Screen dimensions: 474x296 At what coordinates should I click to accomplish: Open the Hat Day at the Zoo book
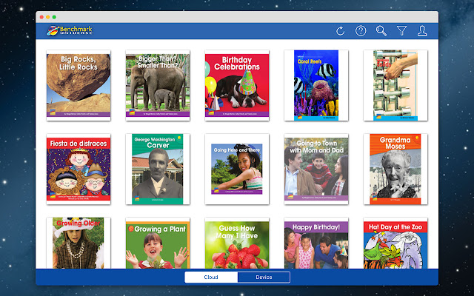[395, 244]
